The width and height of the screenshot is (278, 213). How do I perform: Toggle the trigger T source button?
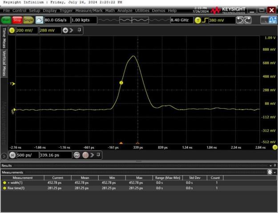coord(198,20)
